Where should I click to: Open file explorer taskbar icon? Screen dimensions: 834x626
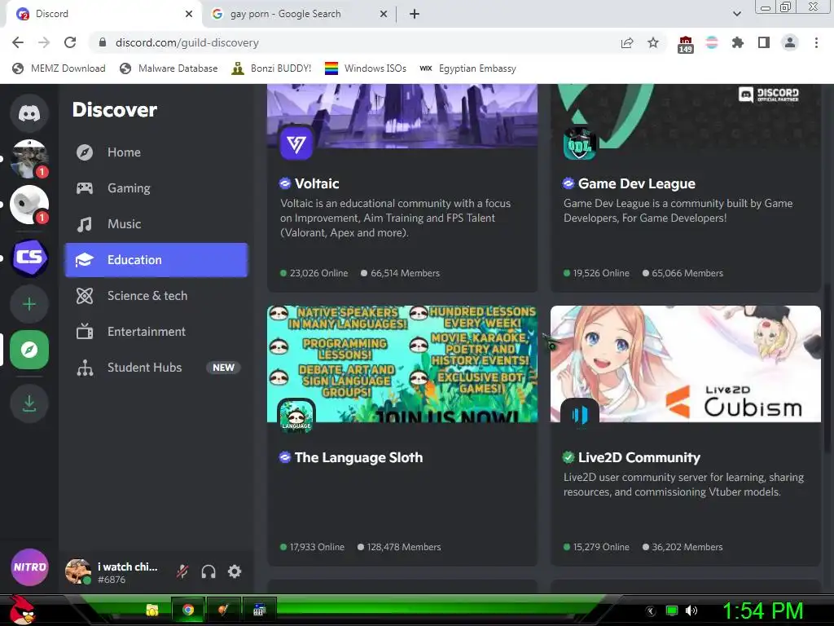[x=152, y=610]
